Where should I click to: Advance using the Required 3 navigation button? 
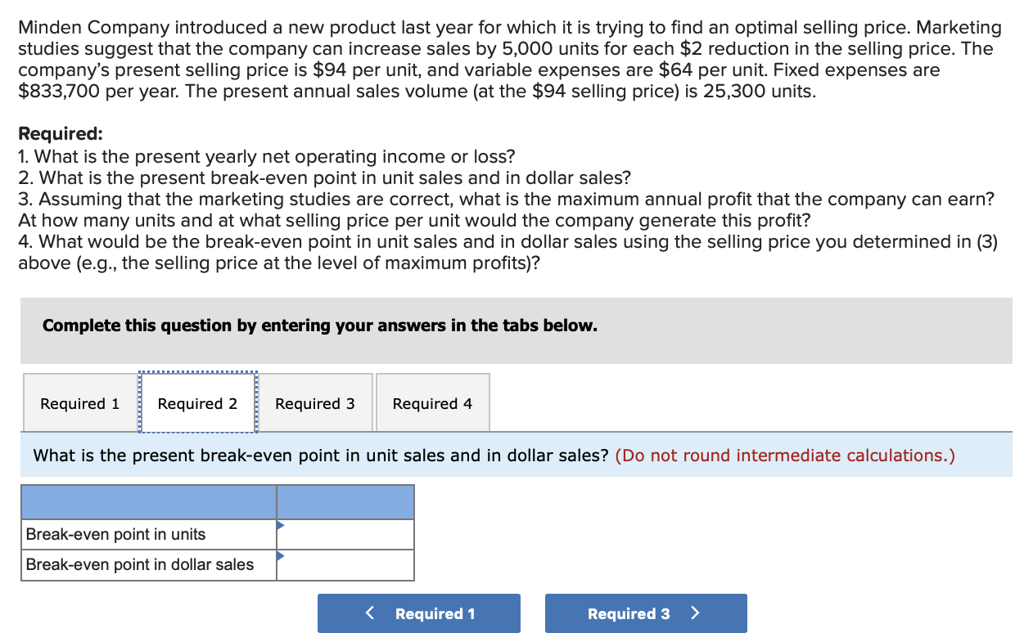(x=646, y=613)
